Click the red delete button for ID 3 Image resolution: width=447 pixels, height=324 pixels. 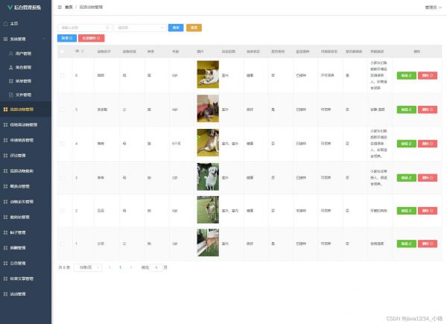pyautogui.click(x=428, y=178)
